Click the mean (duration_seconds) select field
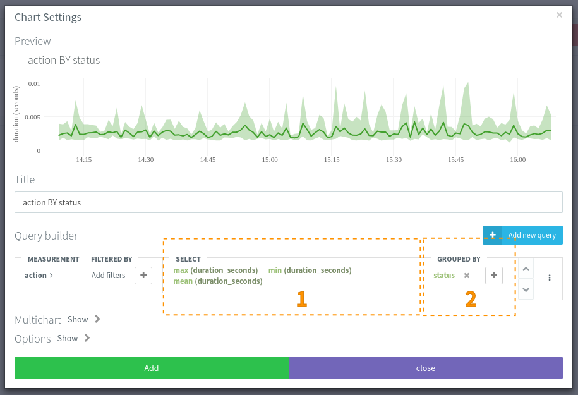The width and height of the screenshot is (578, 395). click(218, 281)
